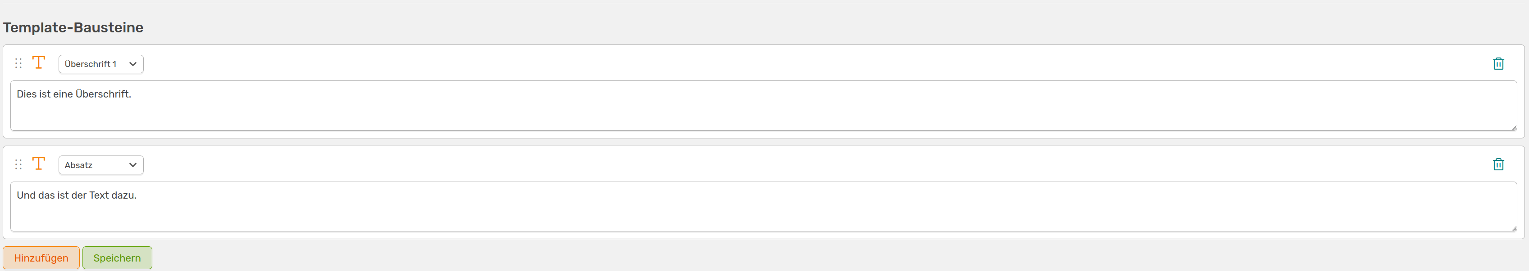Viewport: 1529px width, 271px height.
Task: Click the orange T icon beside Überschrift 1
Action: click(x=39, y=63)
